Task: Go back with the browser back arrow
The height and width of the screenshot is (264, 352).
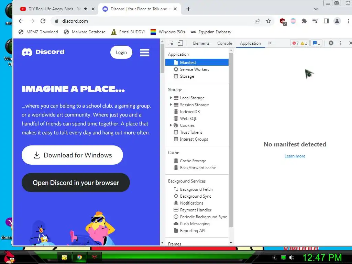Action: pyautogui.click(x=21, y=21)
